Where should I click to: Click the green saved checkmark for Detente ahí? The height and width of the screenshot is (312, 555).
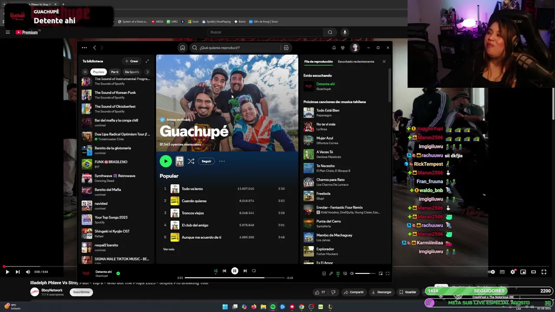click(118, 273)
